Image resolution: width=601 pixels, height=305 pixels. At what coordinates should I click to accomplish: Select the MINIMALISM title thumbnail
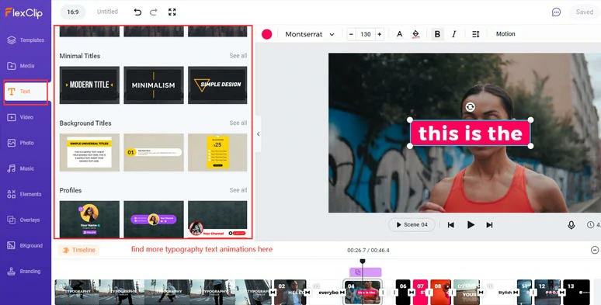[154, 85]
